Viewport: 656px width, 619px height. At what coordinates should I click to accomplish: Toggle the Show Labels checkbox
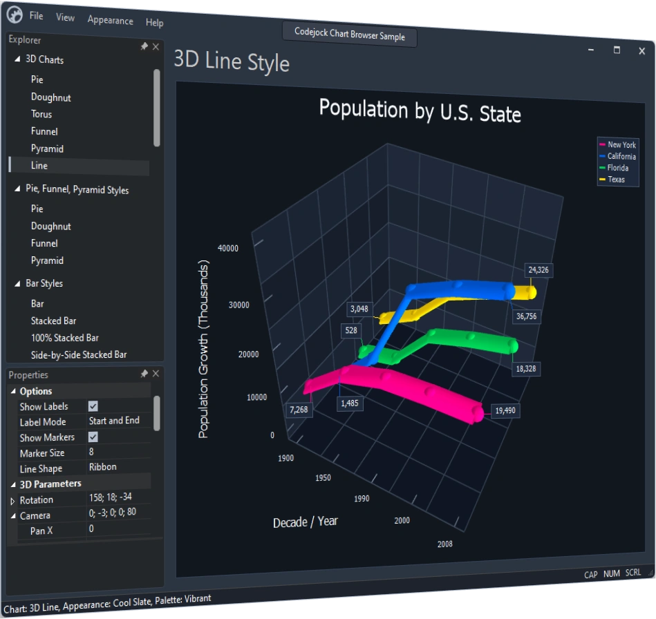[93, 406]
